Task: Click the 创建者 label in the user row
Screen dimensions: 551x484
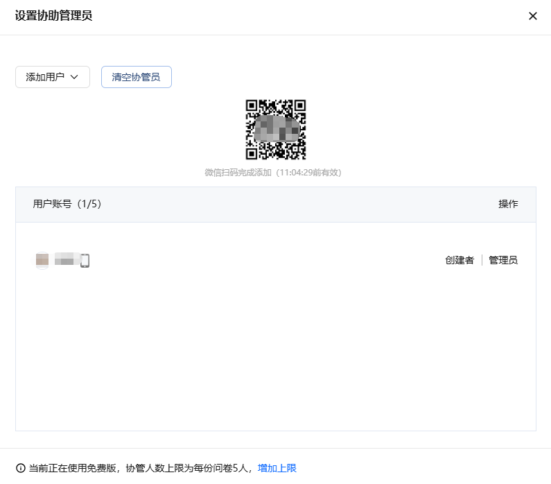Action: 460,260
